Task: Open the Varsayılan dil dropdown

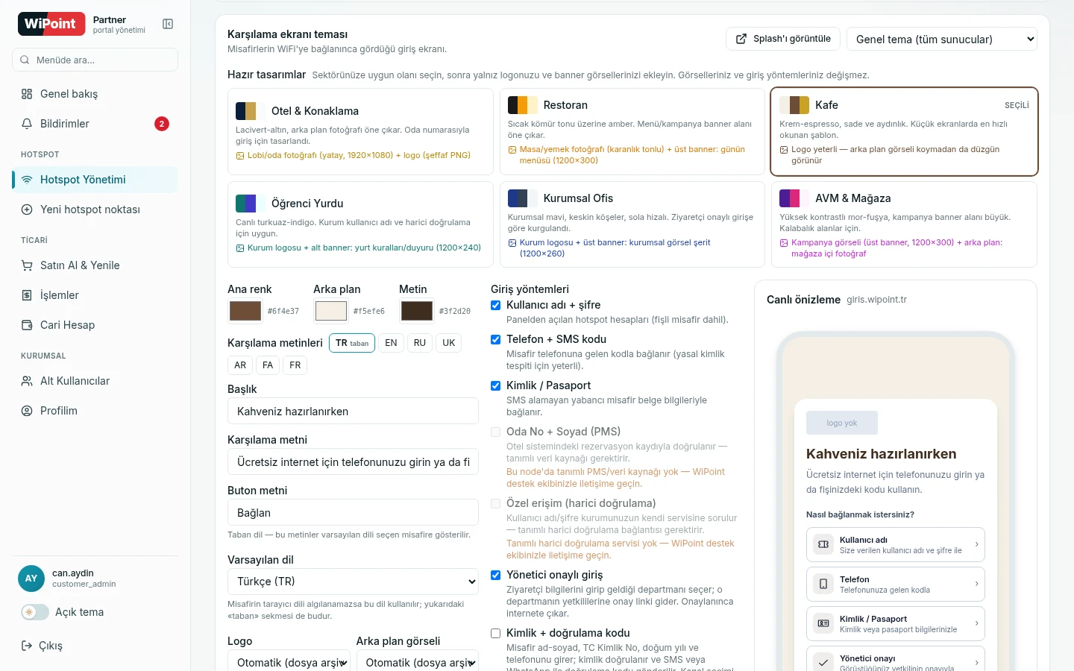Action: (x=353, y=582)
